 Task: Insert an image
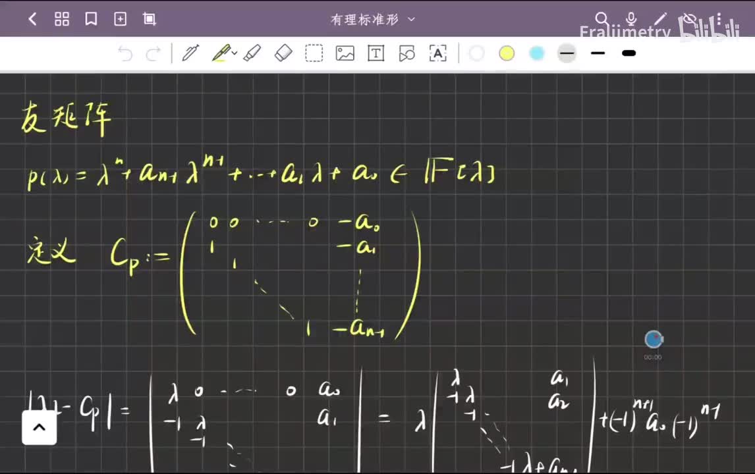click(x=345, y=53)
